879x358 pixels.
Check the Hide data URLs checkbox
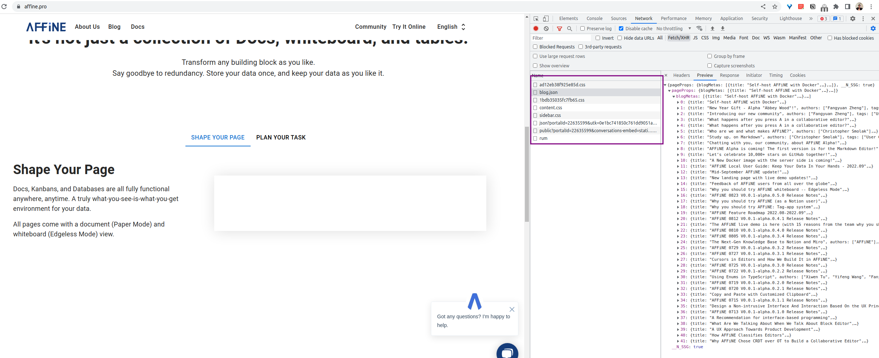tap(620, 38)
